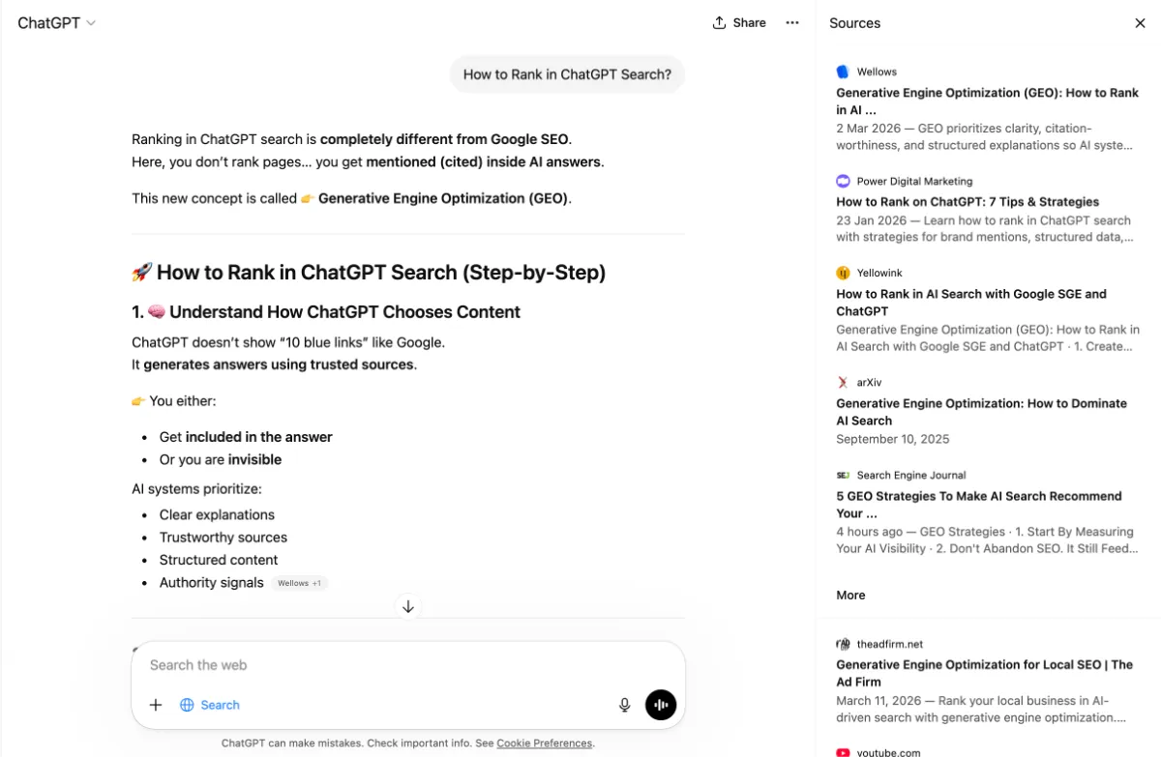Click the user question bubble
Viewport: 1161px width, 757px height.
pos(567,73)
